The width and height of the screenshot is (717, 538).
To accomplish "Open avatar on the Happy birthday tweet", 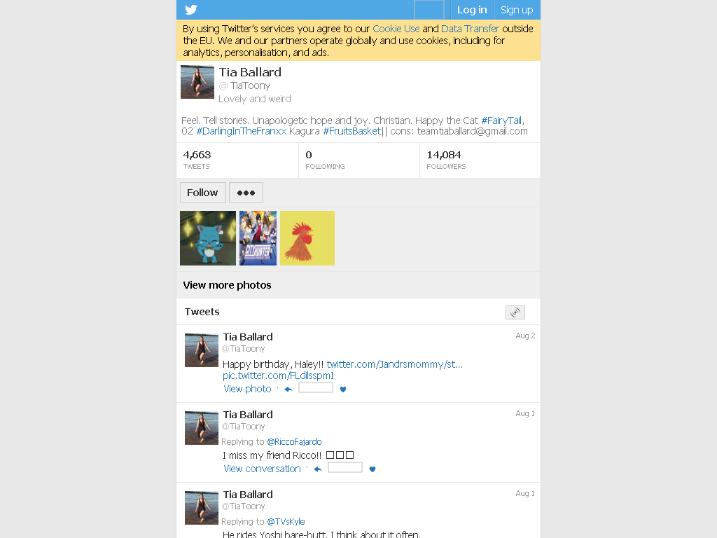I will 202,350.
